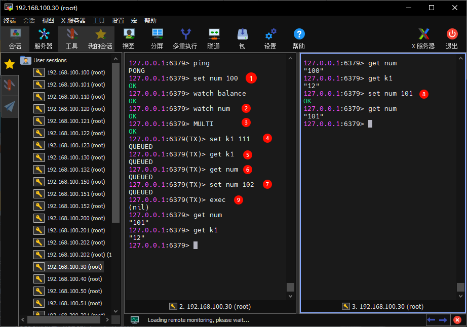Click the left blue arrow in status bar
Screen dimensions: 467x327
coord(431,320)
